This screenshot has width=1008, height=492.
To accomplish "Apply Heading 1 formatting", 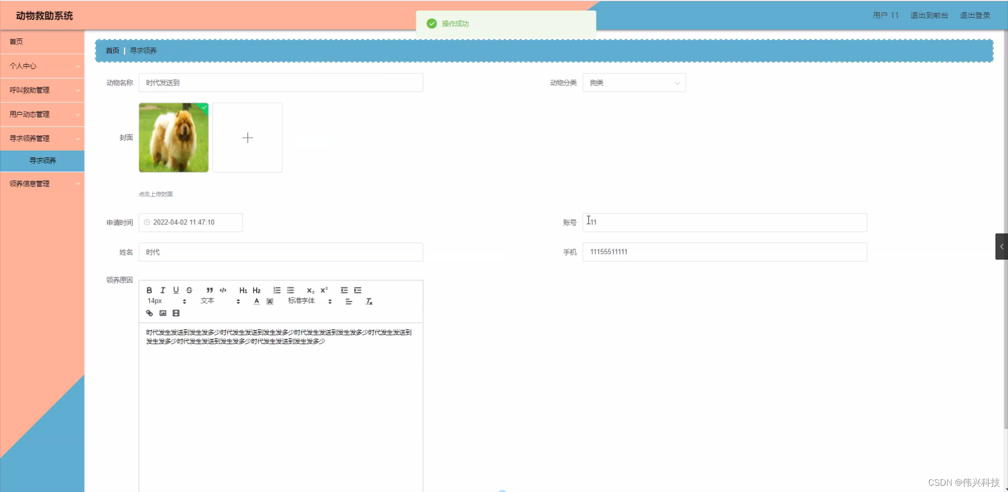I will click(x=243, y=290).
